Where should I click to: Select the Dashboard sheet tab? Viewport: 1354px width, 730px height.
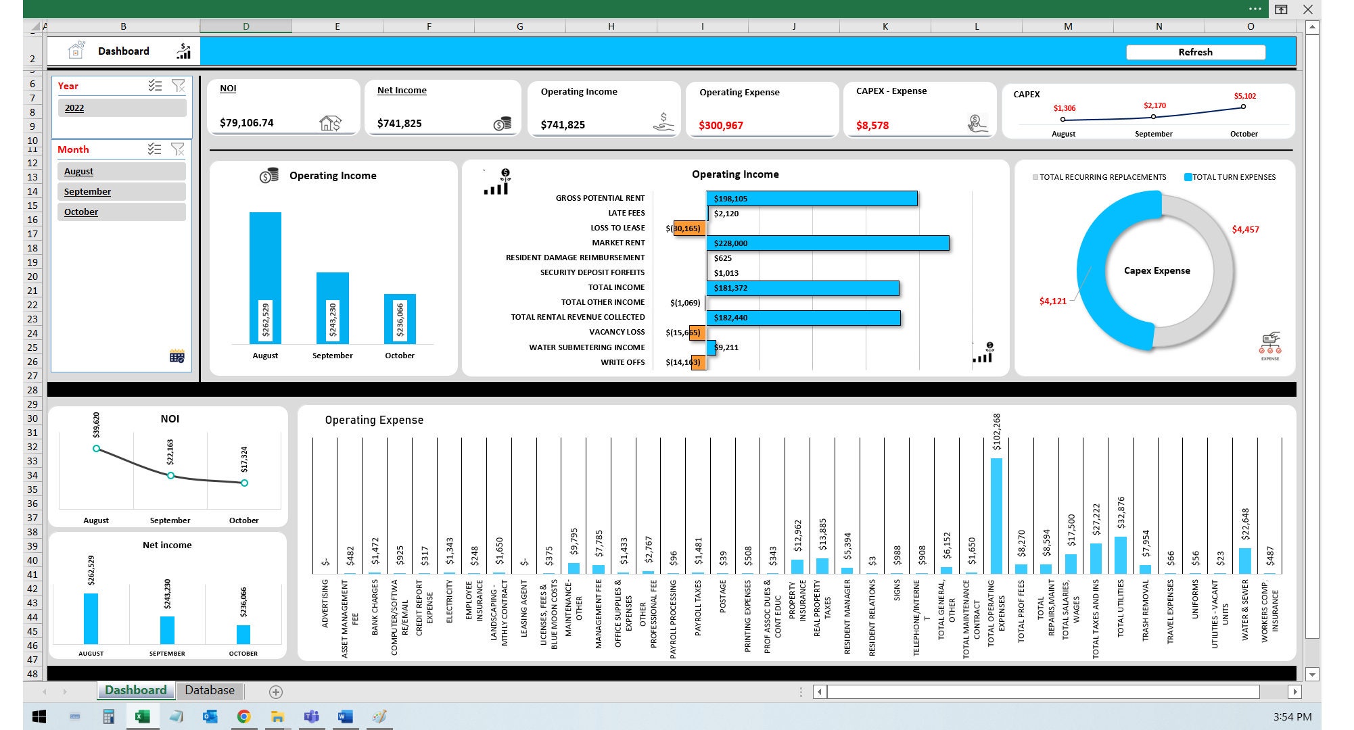coord(135,690)
